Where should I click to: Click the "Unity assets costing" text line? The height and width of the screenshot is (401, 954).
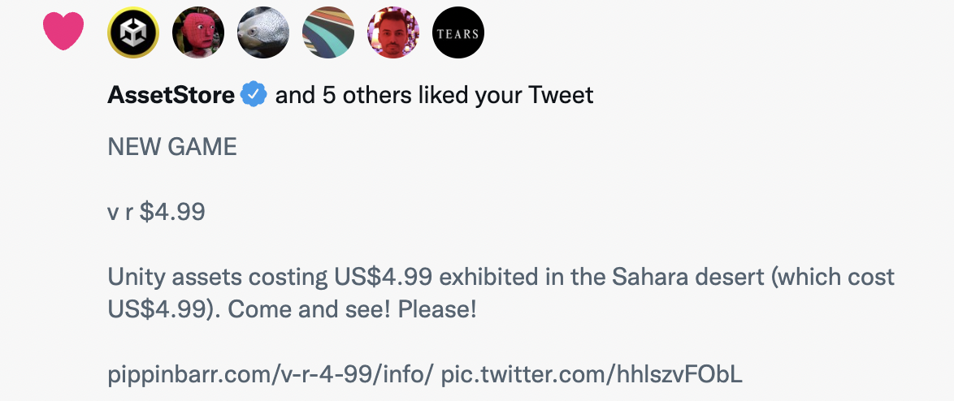tap(501, 277)
